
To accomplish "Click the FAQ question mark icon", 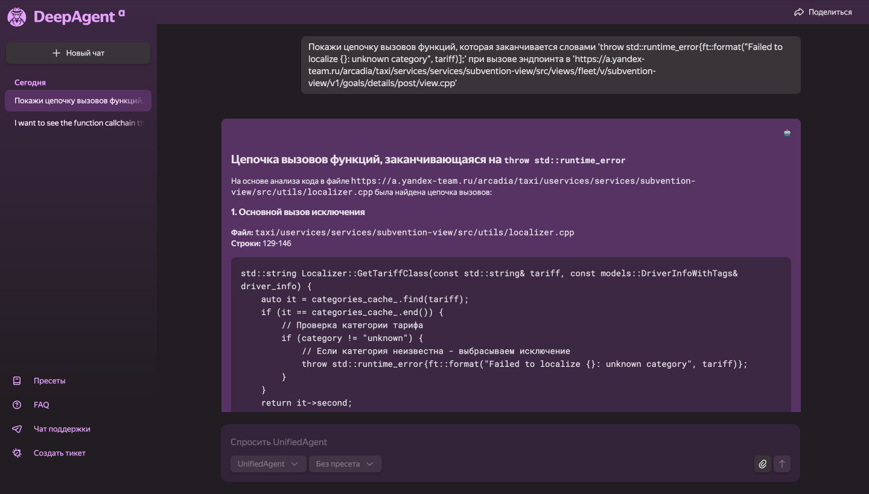I will (x=17, y=405).
